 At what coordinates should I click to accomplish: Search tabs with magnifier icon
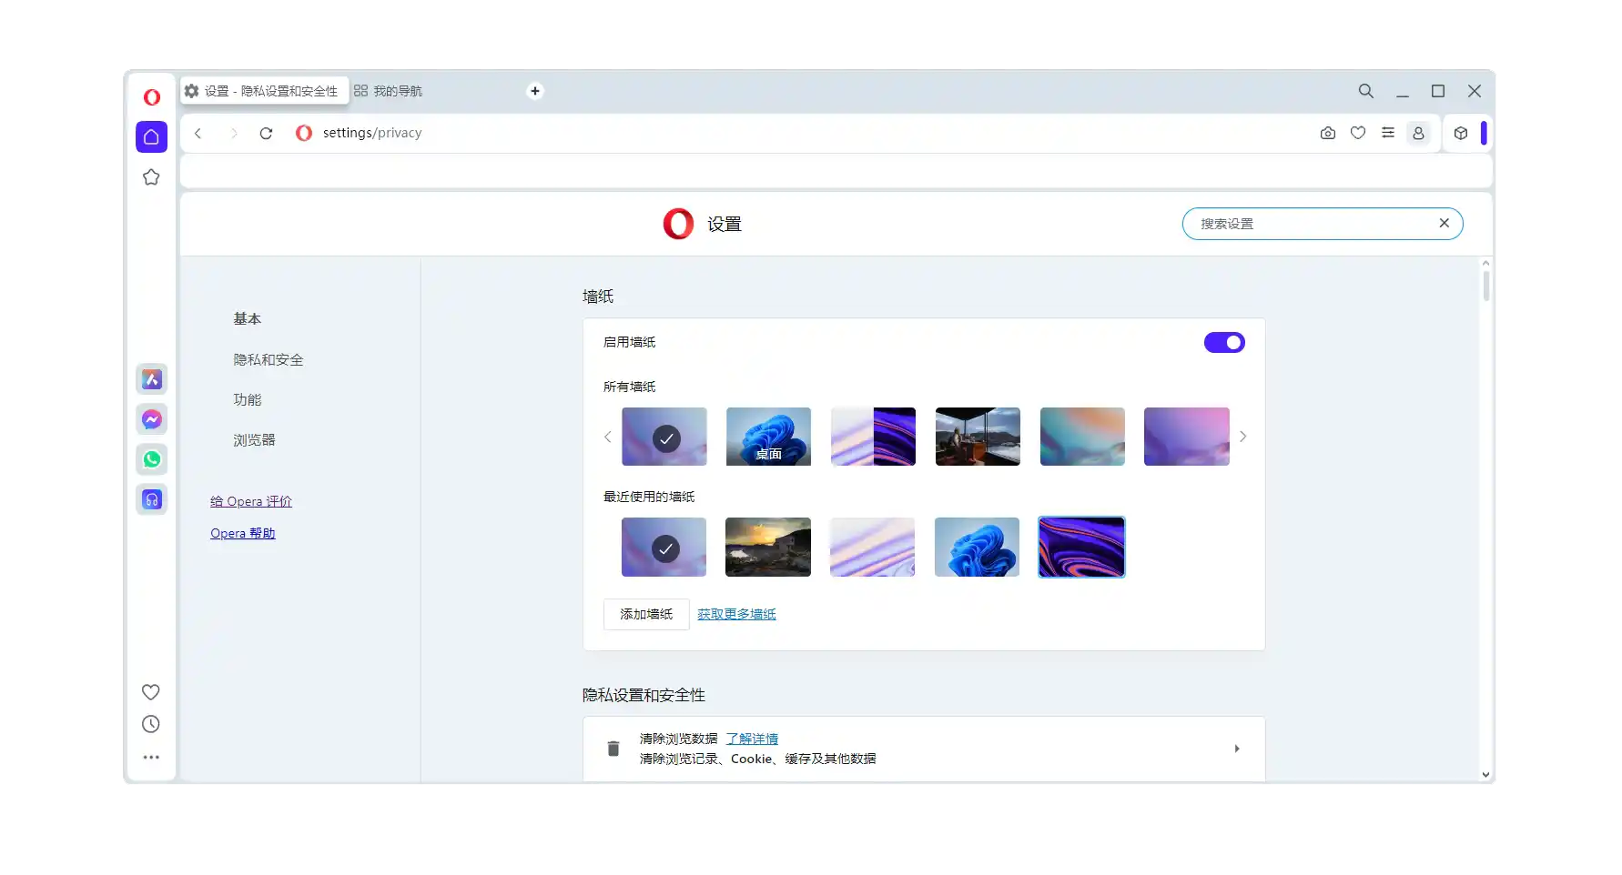(x=1366, y=91)
